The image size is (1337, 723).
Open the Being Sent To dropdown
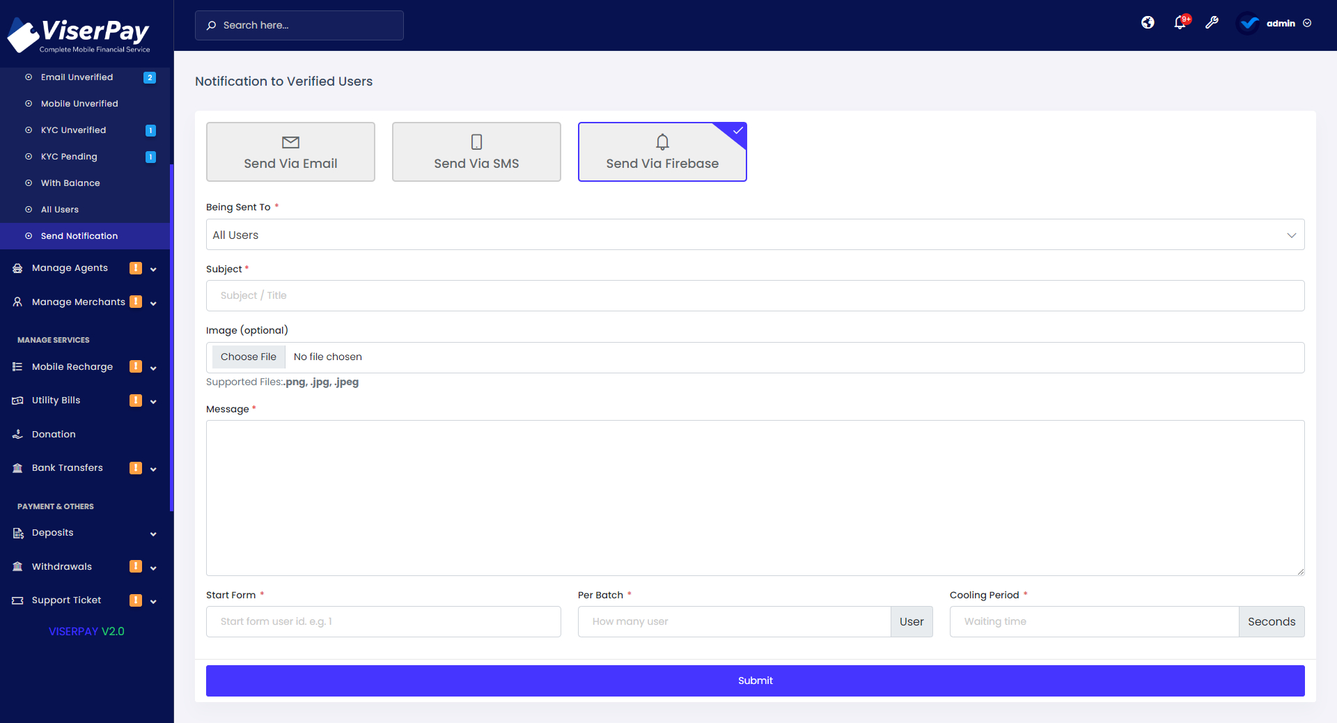point(755,235)
